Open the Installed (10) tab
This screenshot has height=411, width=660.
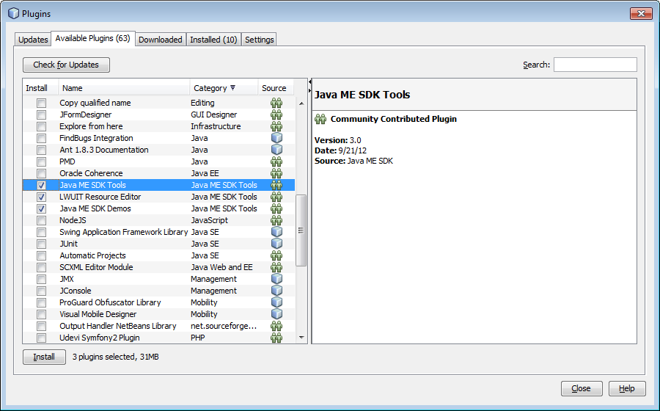click(214, 40)
